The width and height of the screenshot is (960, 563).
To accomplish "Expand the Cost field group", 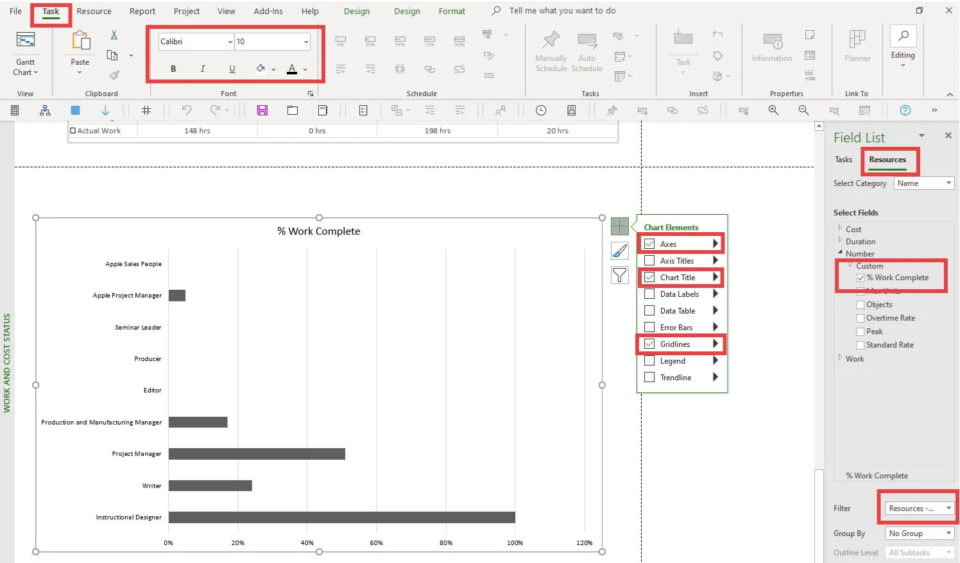I will [x=840, y=228].
